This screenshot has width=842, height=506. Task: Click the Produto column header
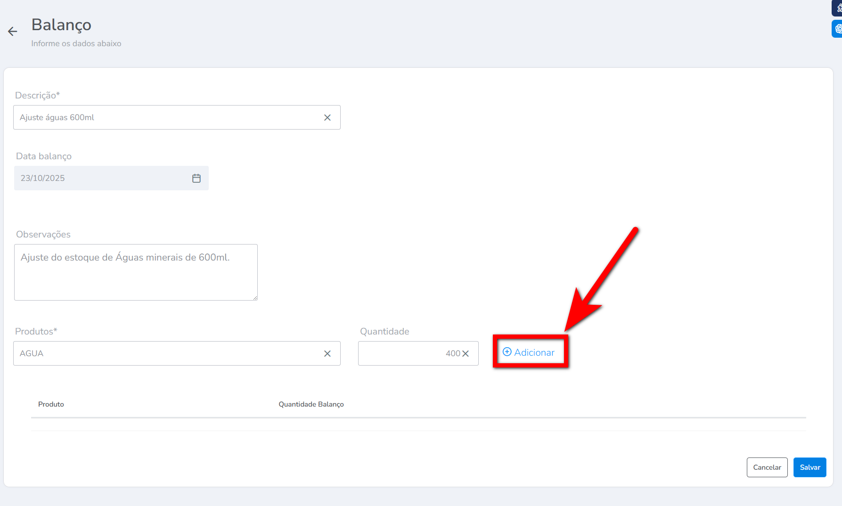tap(51, 404)
